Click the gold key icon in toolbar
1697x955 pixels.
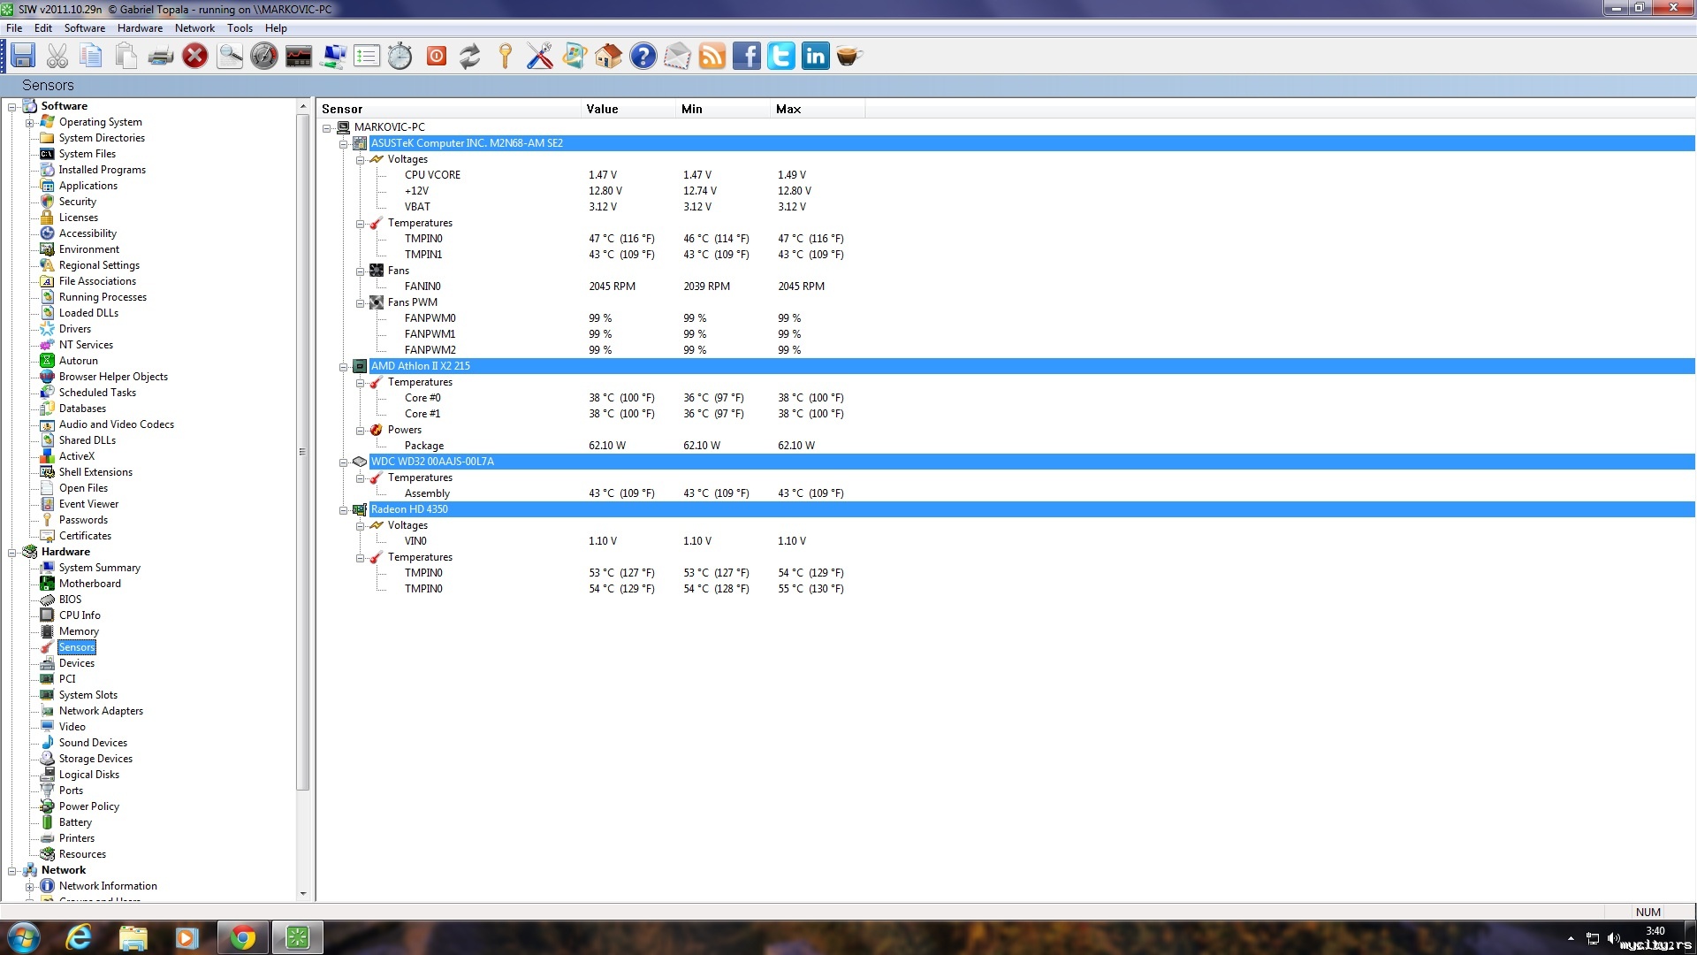(505, 57)
